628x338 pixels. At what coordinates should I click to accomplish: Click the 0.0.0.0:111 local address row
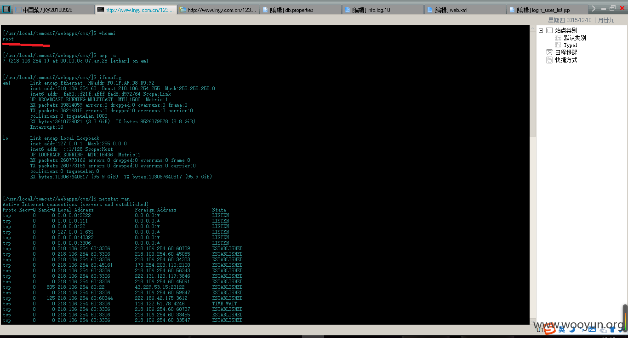pyautogui.click(x=116, y=221)
